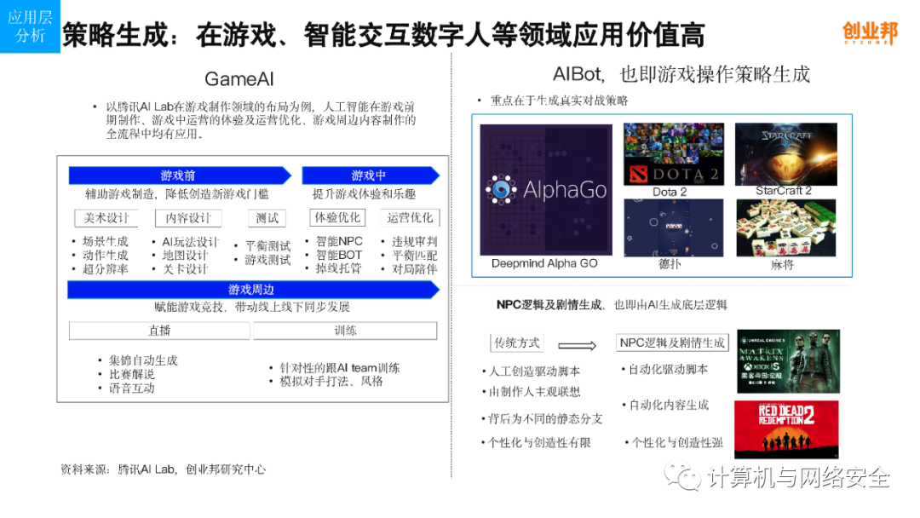Click the caption Deepmind Alpha GO

544,263
